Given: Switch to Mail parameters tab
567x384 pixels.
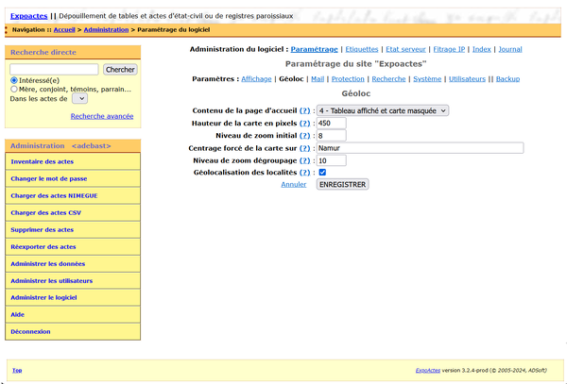Looking at the screenshot, I should (318, 78).
